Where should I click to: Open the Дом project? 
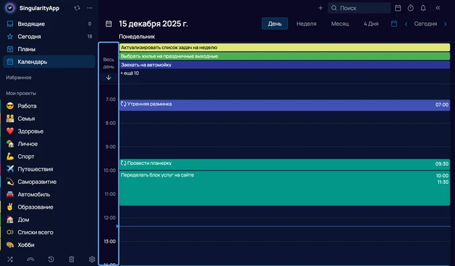click(48, 220)
